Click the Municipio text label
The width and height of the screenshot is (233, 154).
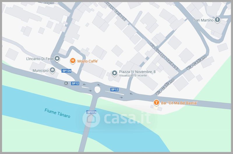click(x=40, y=70)
